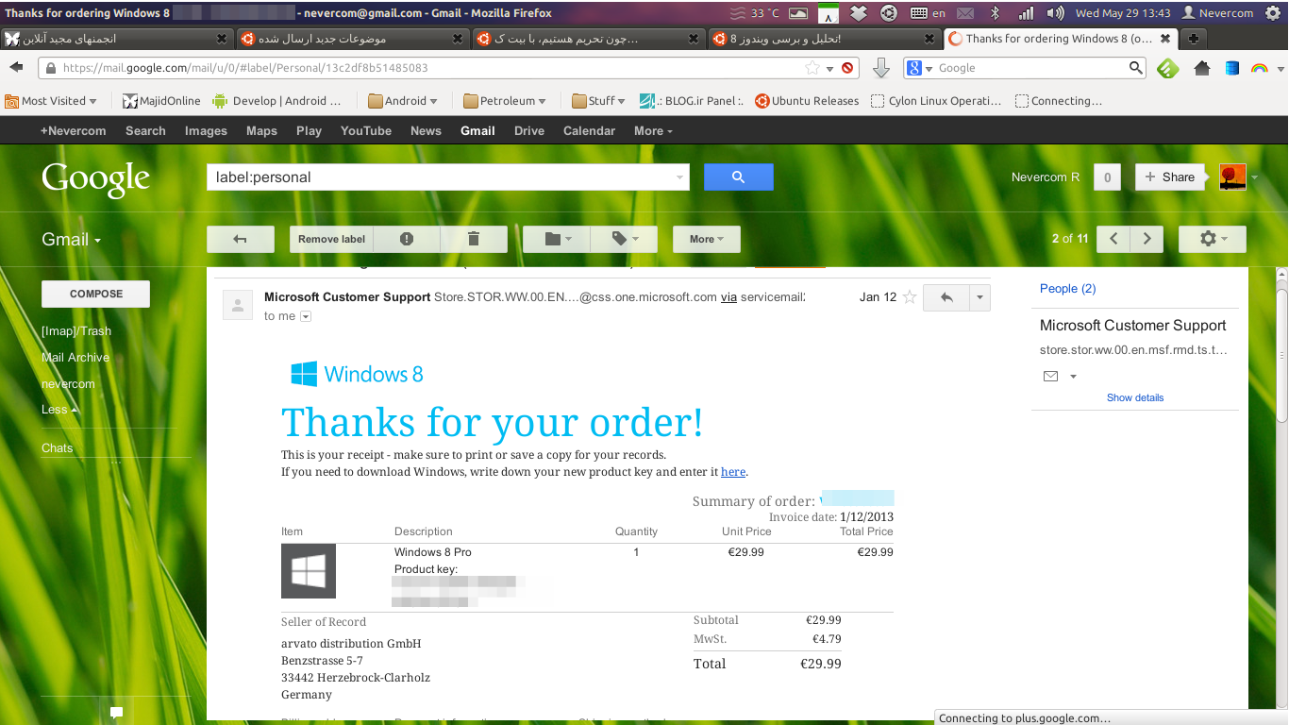Show Gmail search options arrow
The width and height of the screenshot is (1289, 725).
tap(680, 177)
